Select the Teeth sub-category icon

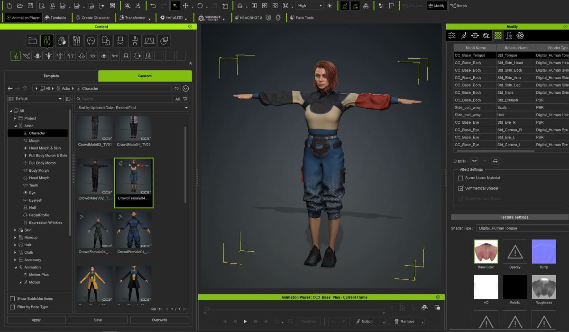tap(93, 56)
